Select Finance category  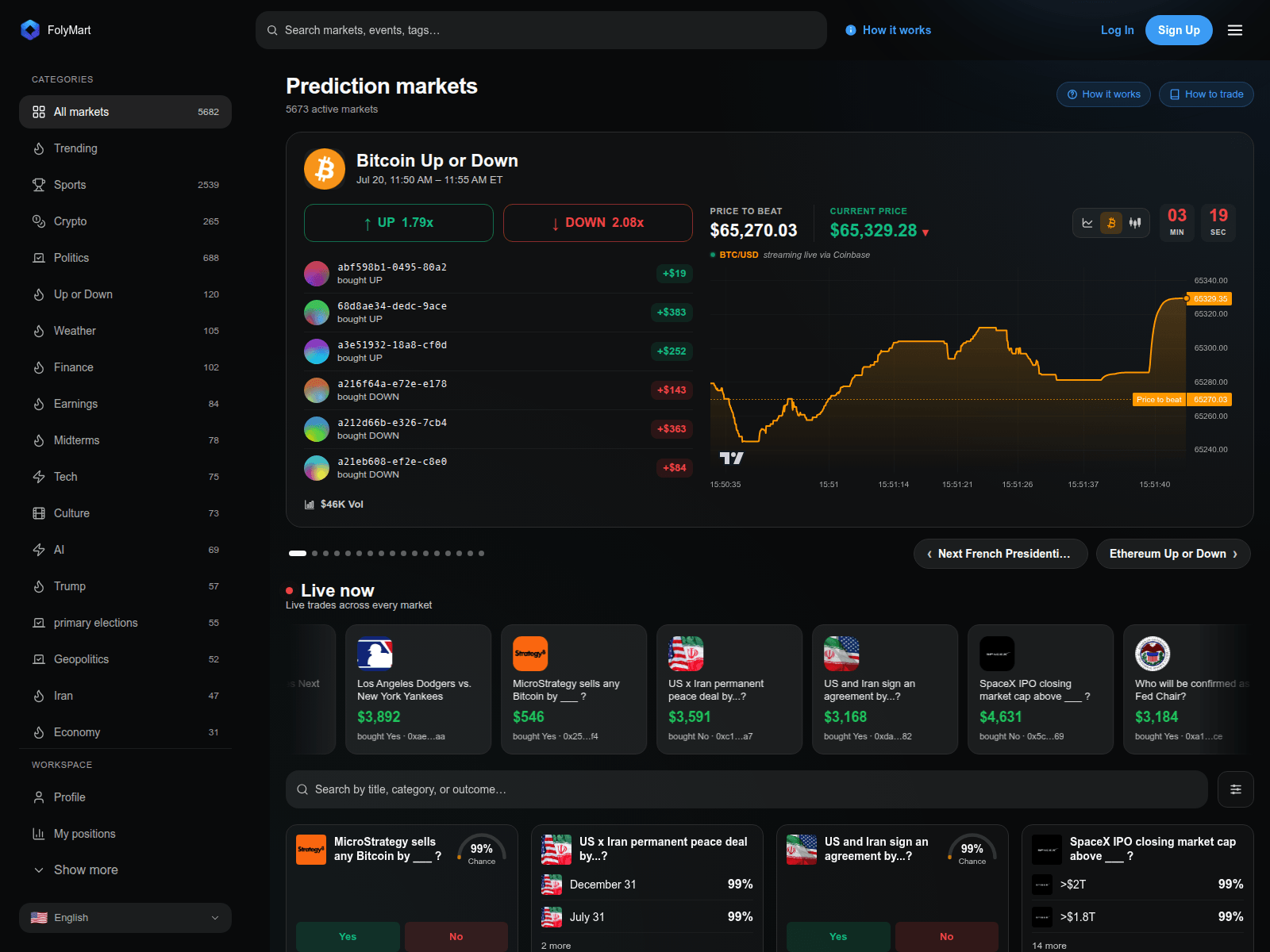click(125, 367)
